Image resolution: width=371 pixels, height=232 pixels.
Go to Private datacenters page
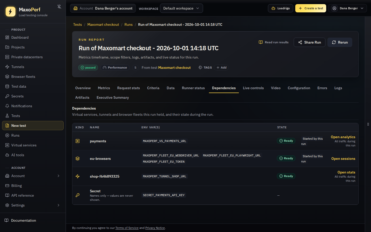(33, 57)
